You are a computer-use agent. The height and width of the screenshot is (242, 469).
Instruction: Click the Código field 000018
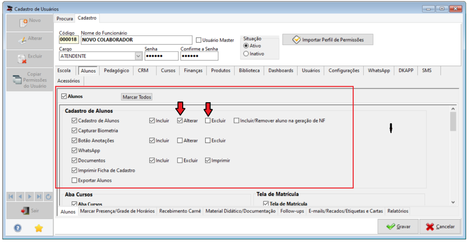point(69,40)
